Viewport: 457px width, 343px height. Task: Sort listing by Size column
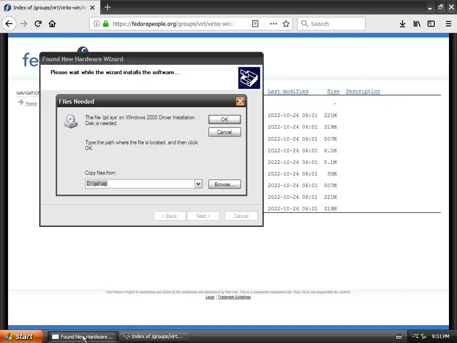(333, 91)
